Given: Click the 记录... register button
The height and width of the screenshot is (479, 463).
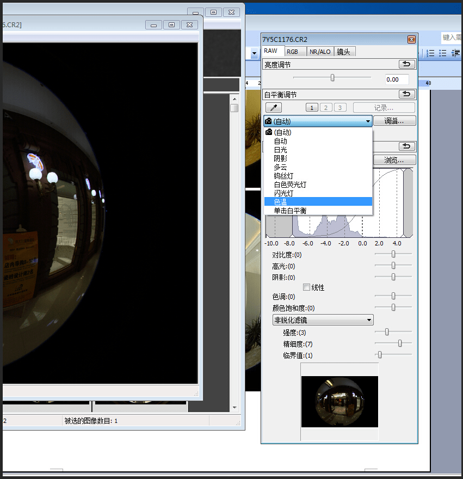Looking at the screenshot, I should (x=384, y=108).
